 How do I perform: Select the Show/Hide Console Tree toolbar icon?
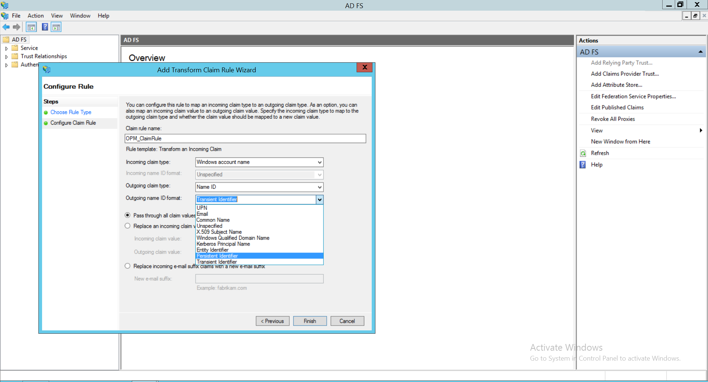pos(31,27)
